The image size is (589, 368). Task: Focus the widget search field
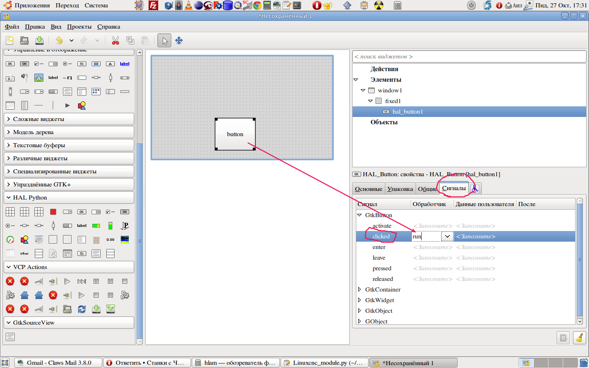(x=469, y=56)
